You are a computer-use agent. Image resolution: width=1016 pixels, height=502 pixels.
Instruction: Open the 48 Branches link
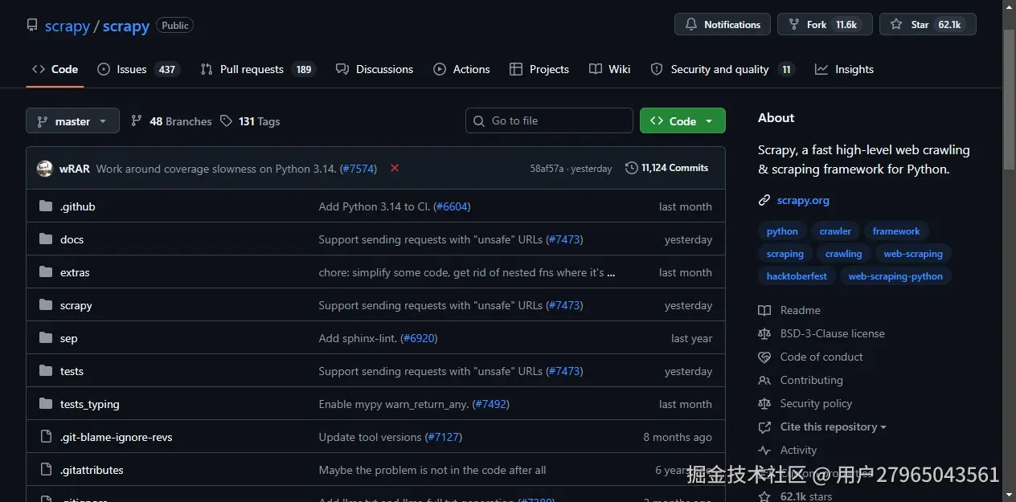pos(171,121)
